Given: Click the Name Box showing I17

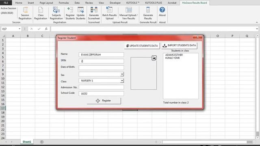Looking at the screenshot, I should pos(10,29).
